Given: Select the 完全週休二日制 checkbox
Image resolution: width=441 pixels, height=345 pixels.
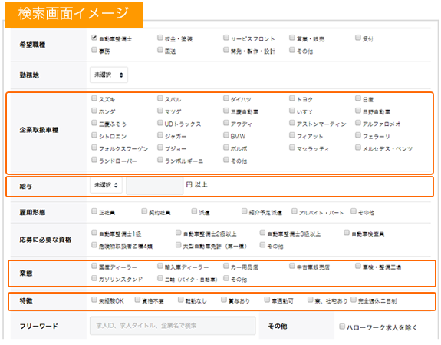Looking at the screenshot, I should click(x=354, y=300).
